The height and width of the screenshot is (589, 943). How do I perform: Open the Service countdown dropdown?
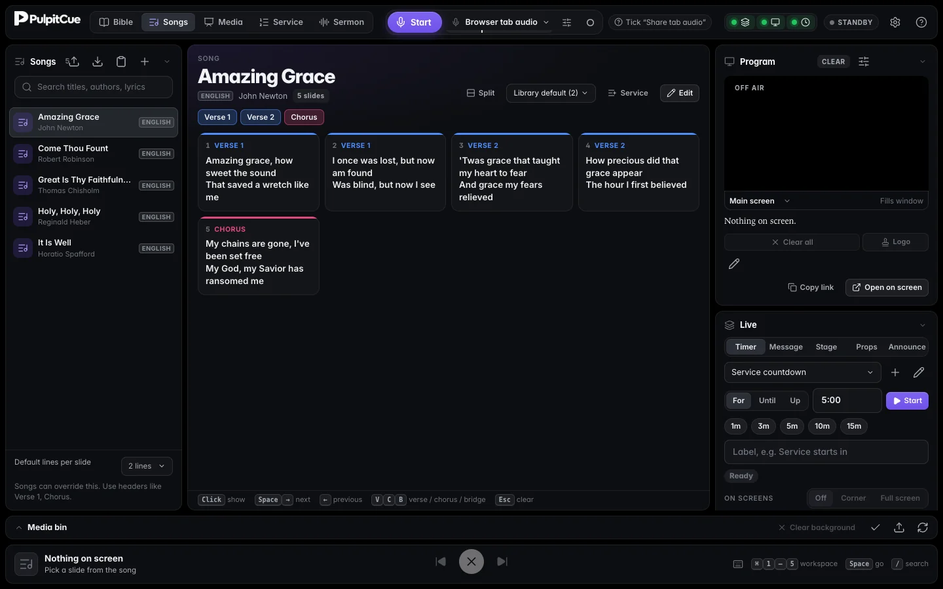pyautogui.click(x=802, y=372)
